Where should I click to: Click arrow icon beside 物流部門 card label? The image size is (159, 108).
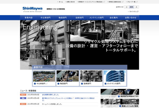tap(58, 84)
